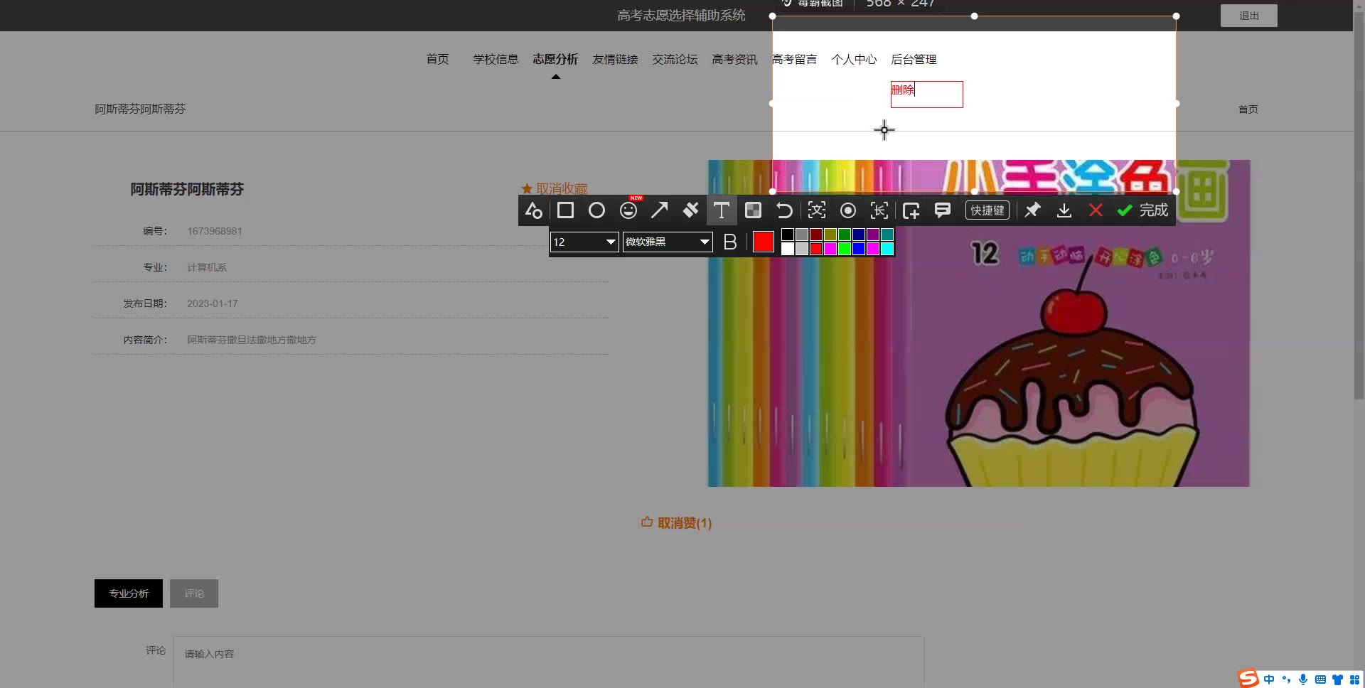This screenshot has height=688, width=1365.
Task: Toggle bold text with B button
Action: (x=730, y=242)
